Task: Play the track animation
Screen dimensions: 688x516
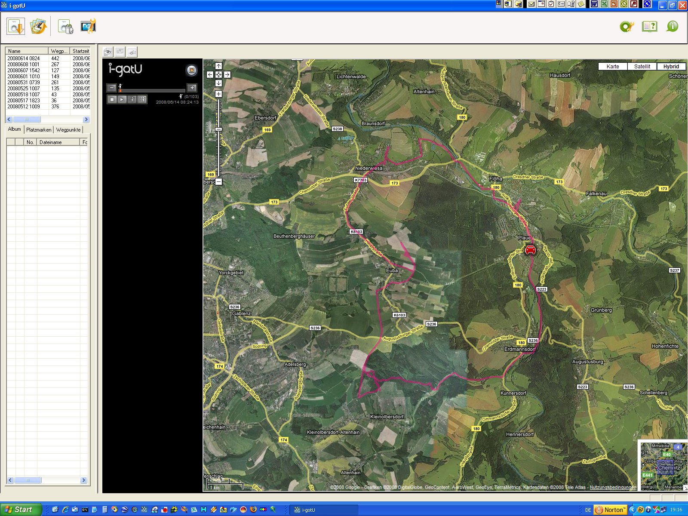Action: (x=122, y=99)
